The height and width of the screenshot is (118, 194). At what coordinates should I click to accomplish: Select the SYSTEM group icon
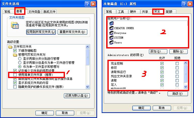point(111,38)
